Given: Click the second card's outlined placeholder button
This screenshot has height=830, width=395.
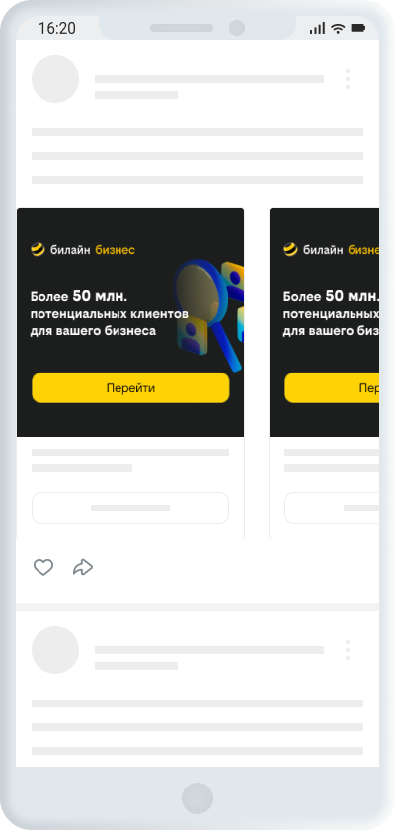Looking at the screenshot, I should pos(332,508).
